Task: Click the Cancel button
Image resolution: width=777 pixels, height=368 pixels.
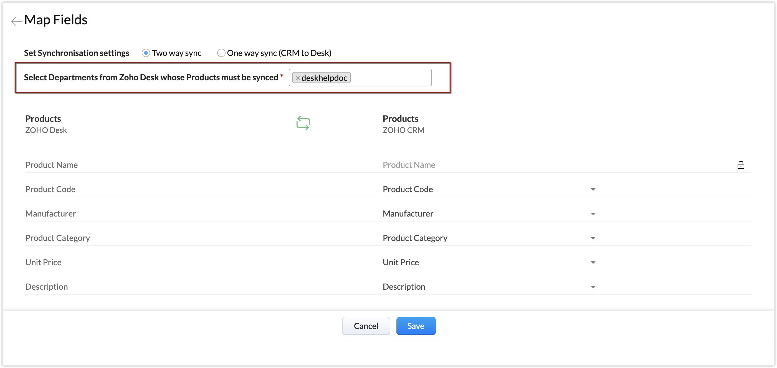Action: [x=366, y=326]
